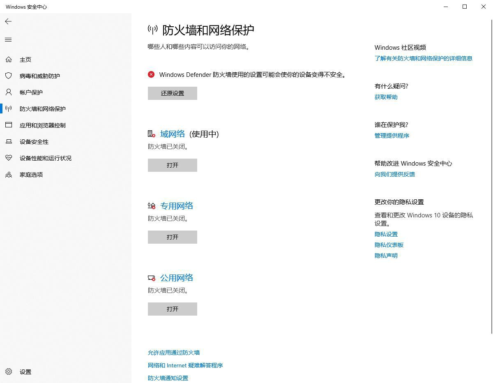Click 打开 button under 公用网络
Viewport: 493px width, 383px height.
coord(173,309)
